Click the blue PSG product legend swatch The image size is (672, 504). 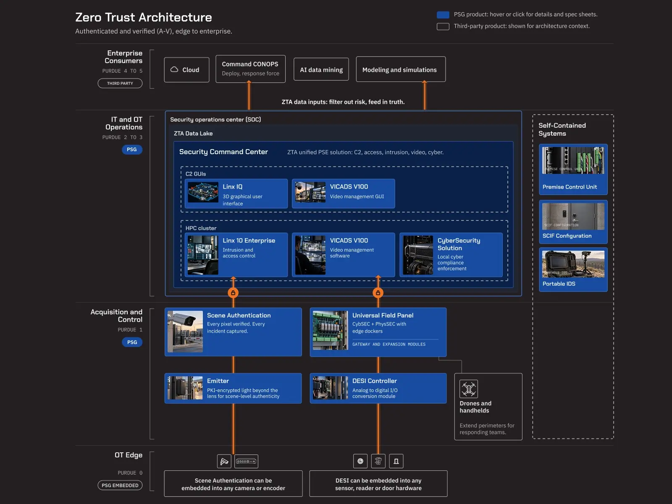[x=443, y=15]
